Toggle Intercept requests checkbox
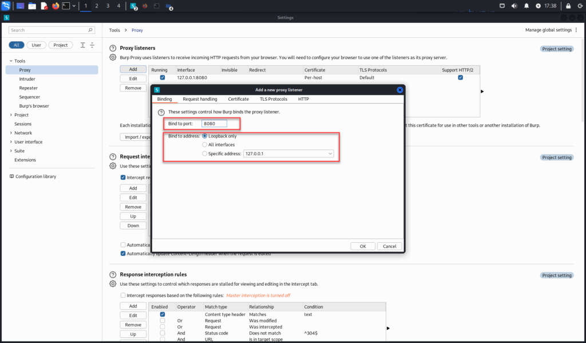Image resolution: width=586 pixels, height=343 pixels. tap(123, 178)
